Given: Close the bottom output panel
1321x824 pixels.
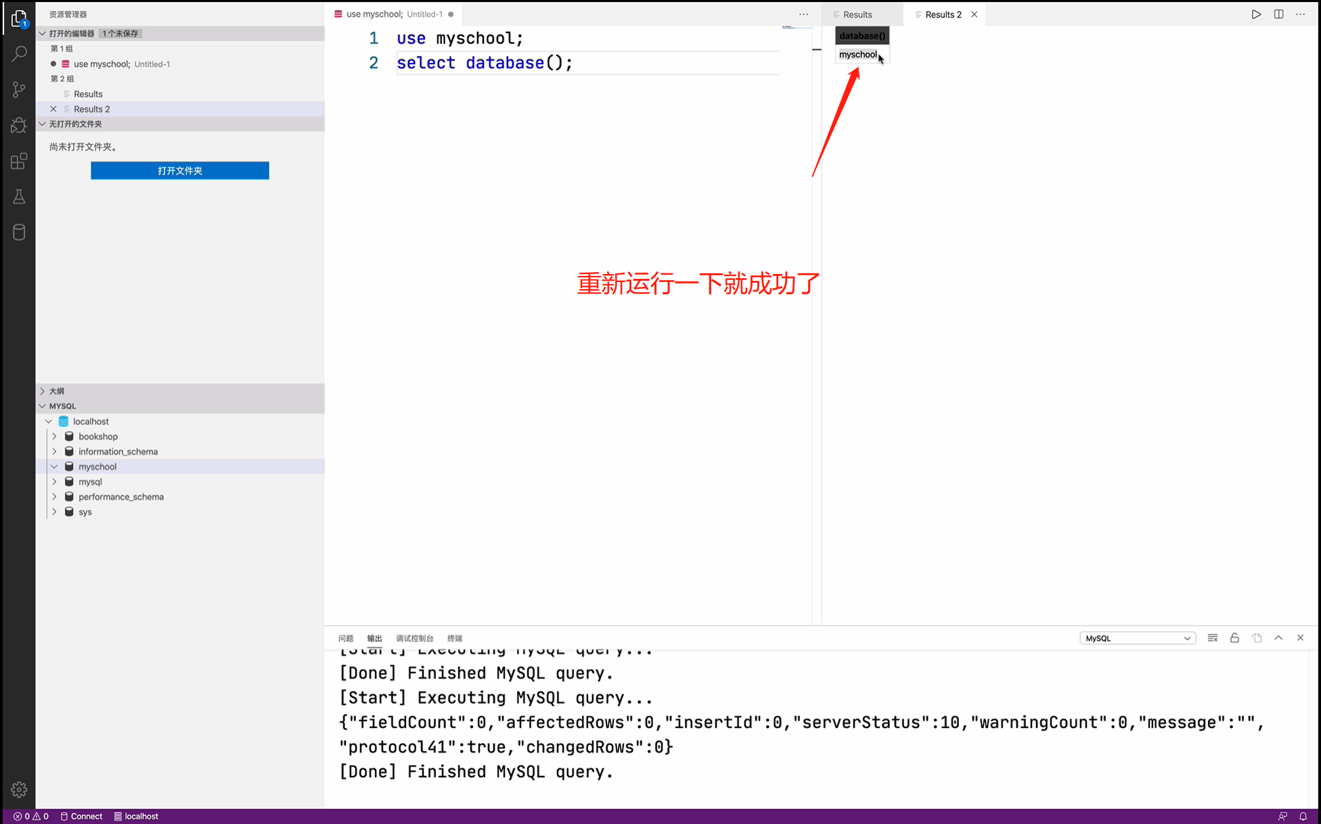Looking at the screenshot, I should coord(1300,638).
